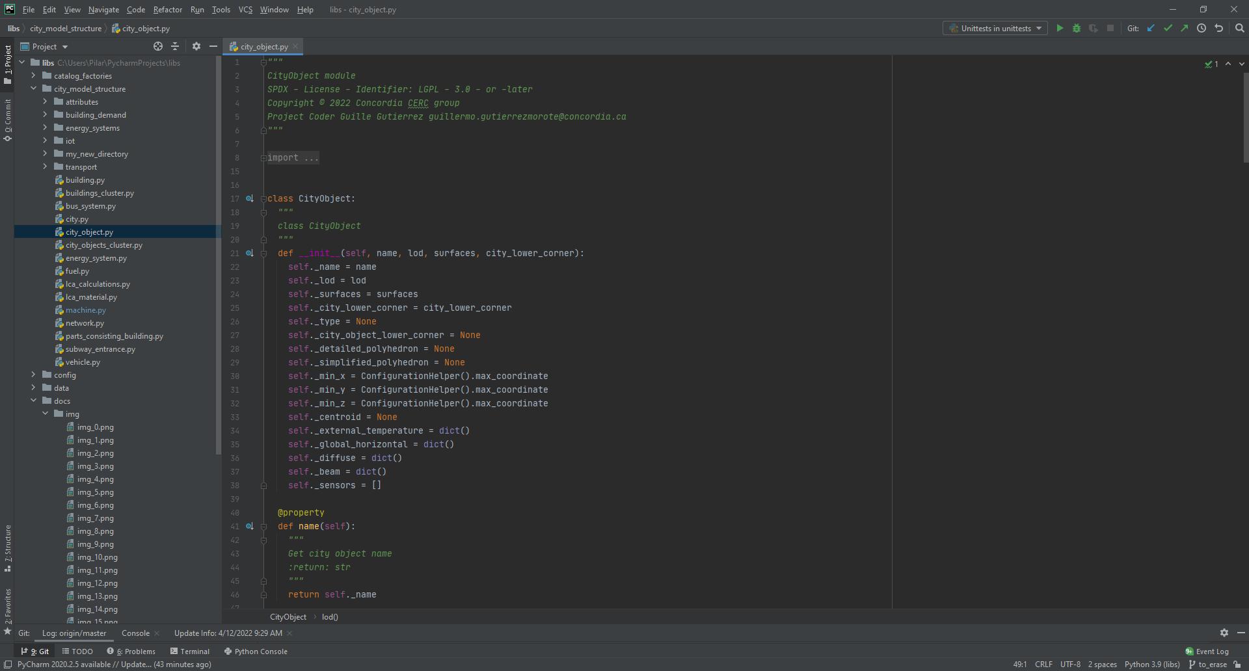Image resolution: width=1249 pixels, height=671 pixels.
Task: Toggle Favorites tool window sidebar button
Action: [x=7, y=611]
